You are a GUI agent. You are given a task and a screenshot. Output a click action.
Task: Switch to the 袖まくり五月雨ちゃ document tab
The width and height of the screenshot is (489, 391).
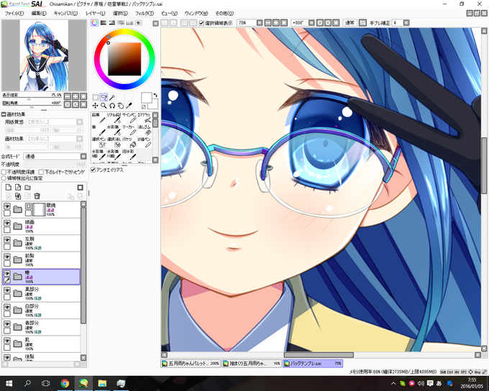pos(252,363)
